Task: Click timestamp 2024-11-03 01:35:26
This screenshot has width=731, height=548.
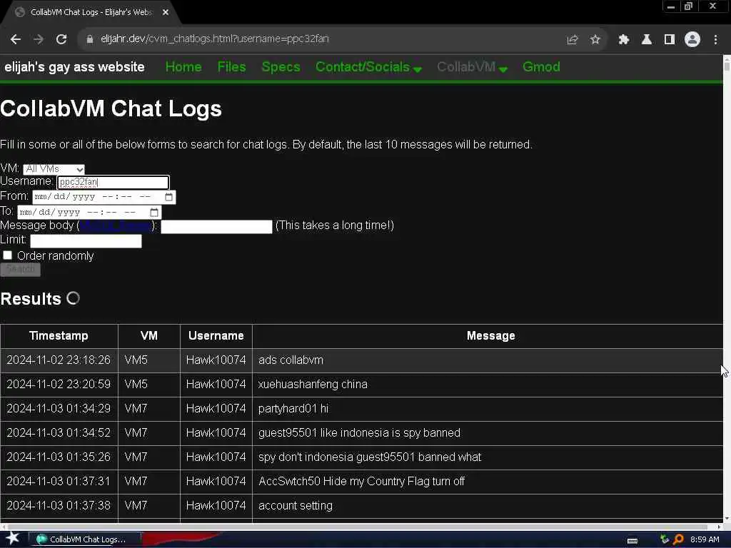Action: point(59,457)
